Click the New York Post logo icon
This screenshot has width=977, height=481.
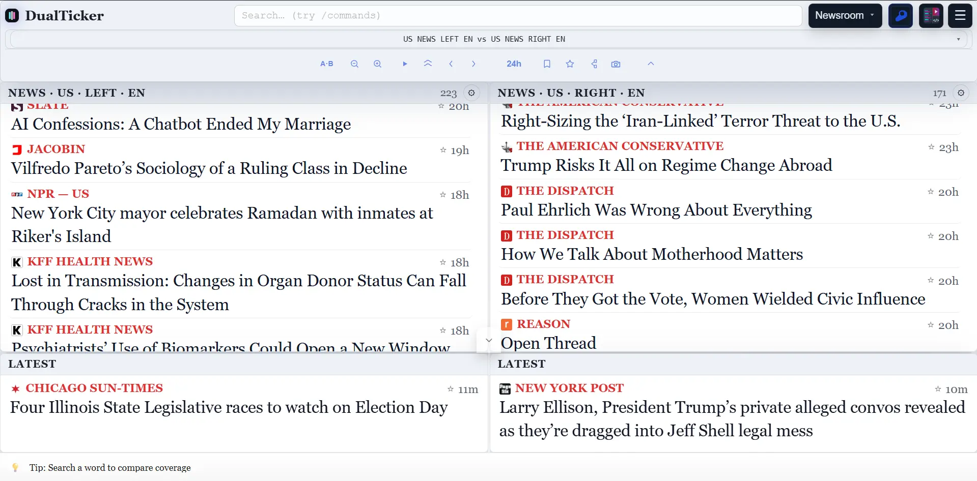[505, 389]
